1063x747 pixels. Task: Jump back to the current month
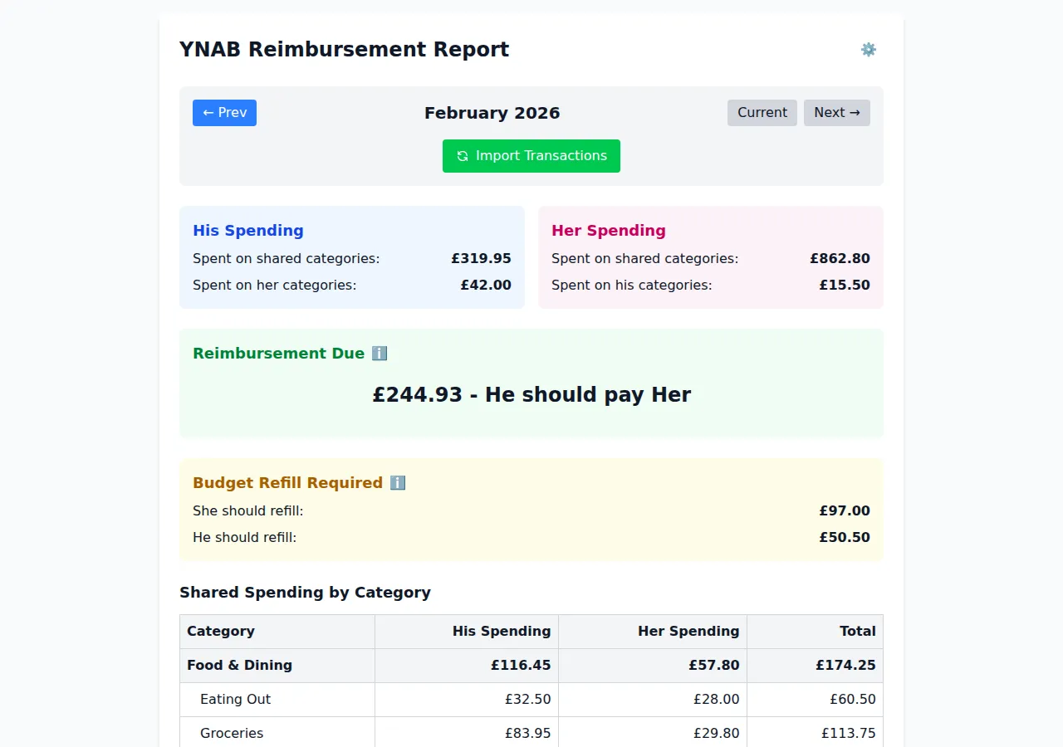click(x=762, y=112)
